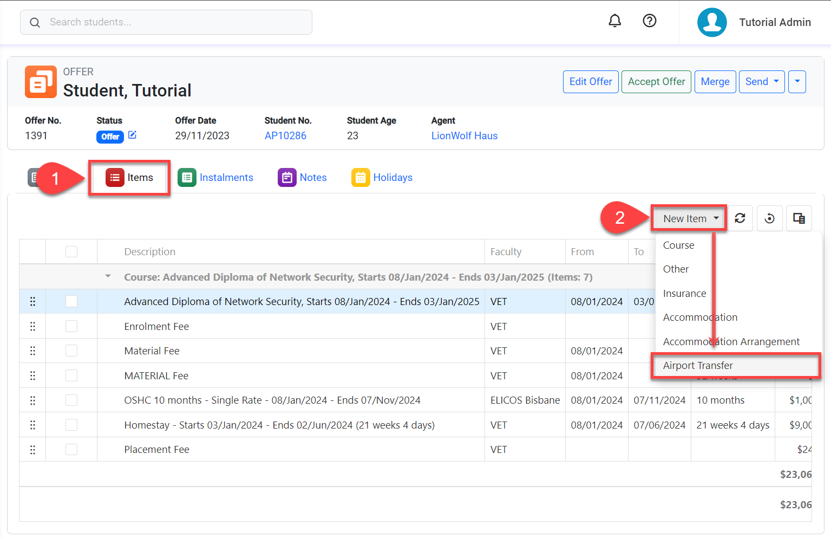Click drag handle of Material Fee row
The image size is (831, 538).
(x=32, y=351)
